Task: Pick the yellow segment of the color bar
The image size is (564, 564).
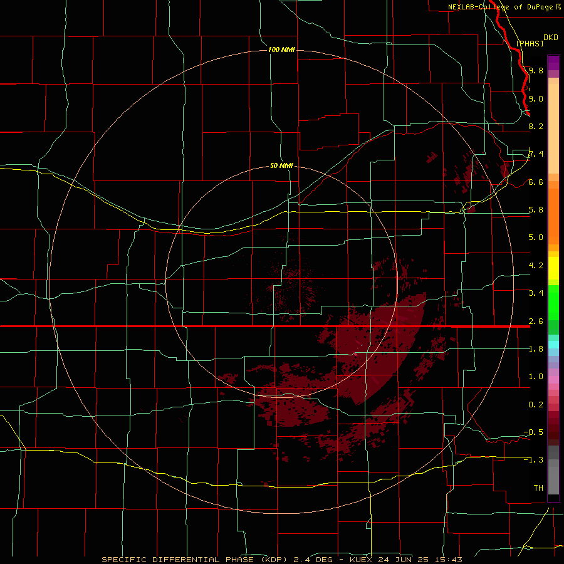Action: (553, 268)
